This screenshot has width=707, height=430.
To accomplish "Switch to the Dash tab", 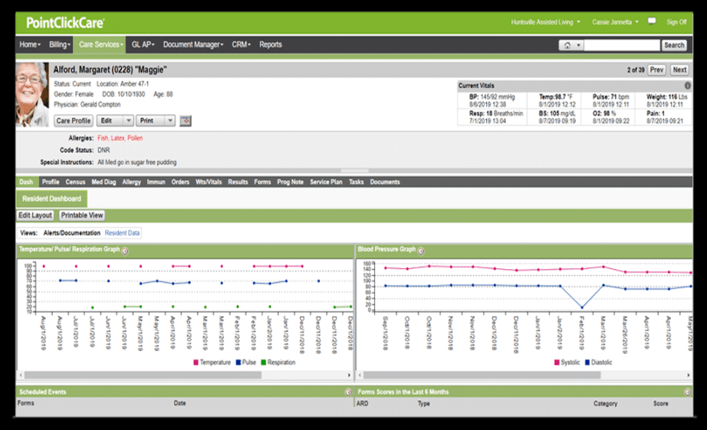I will pos(26,182).
